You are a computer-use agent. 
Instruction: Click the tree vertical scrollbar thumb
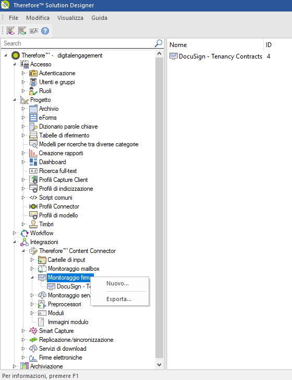(159, 208)
